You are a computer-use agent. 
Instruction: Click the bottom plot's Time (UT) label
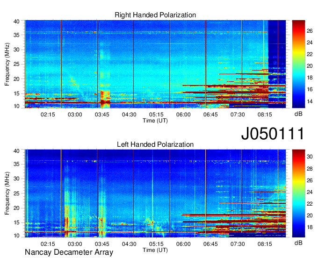tap(155, 250)
